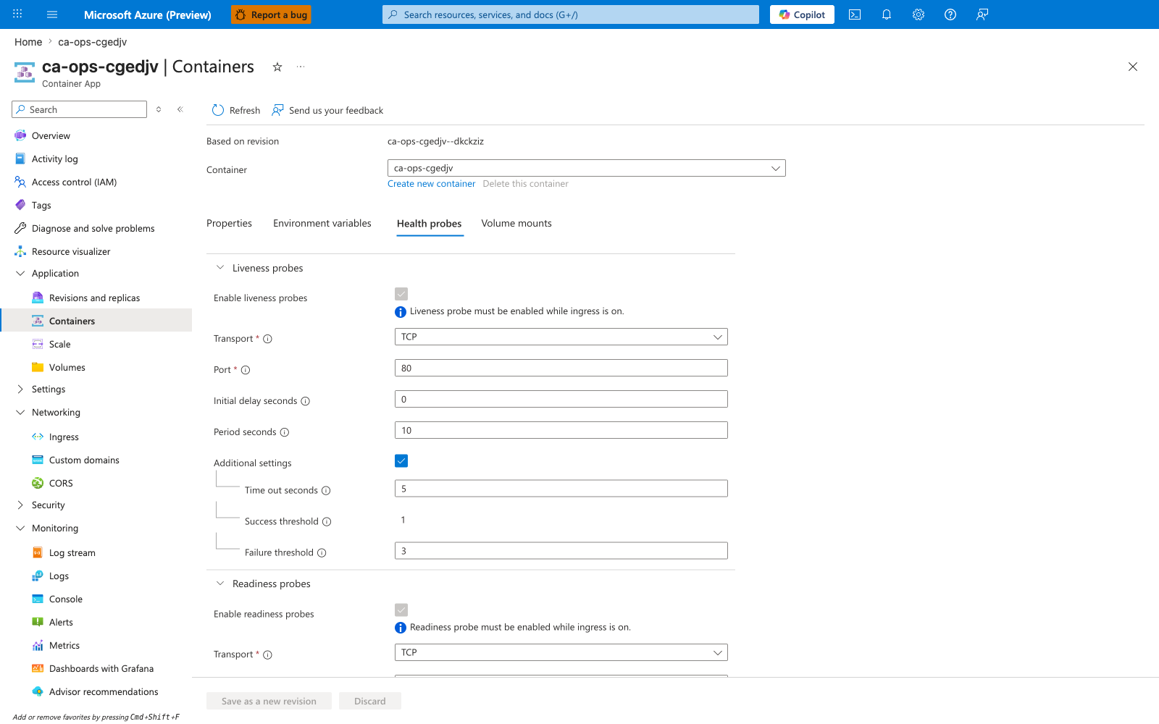Collapse the Liveness probes section
Viewport: 1159px width, 724px height.
(220, 268)
